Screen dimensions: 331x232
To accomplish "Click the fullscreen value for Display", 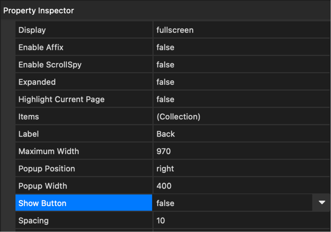I will 175,30.
